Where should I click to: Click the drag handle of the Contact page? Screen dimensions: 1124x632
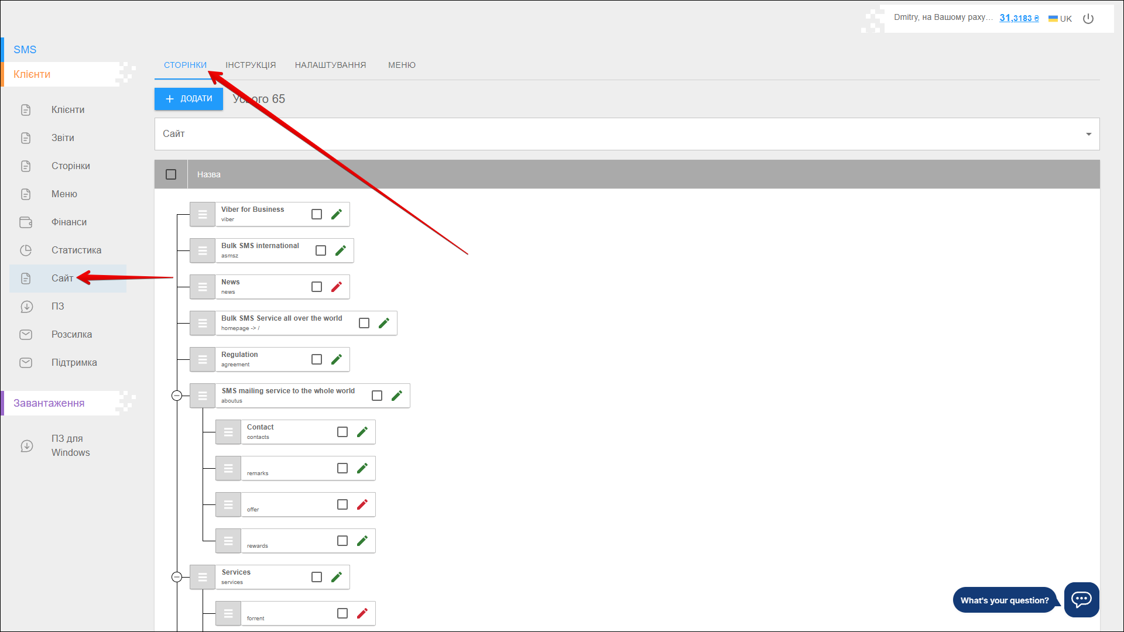[x=228, y=432]
